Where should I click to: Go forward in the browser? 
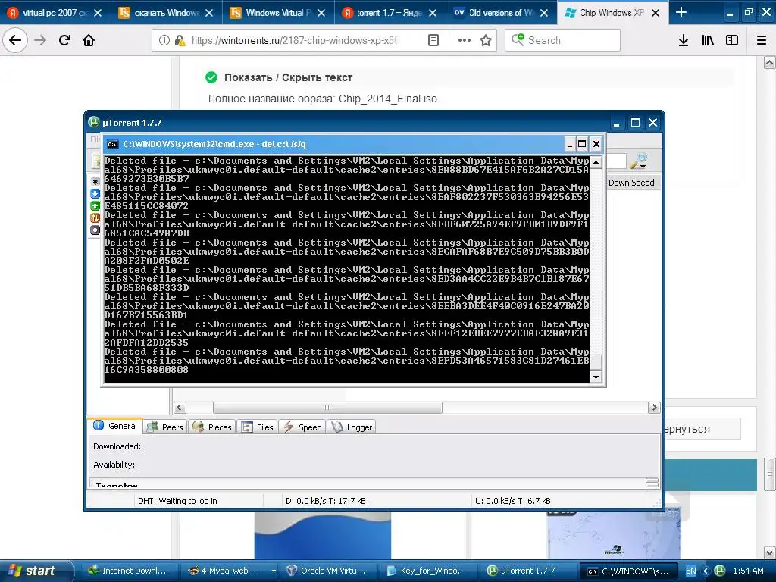[40, 40]
